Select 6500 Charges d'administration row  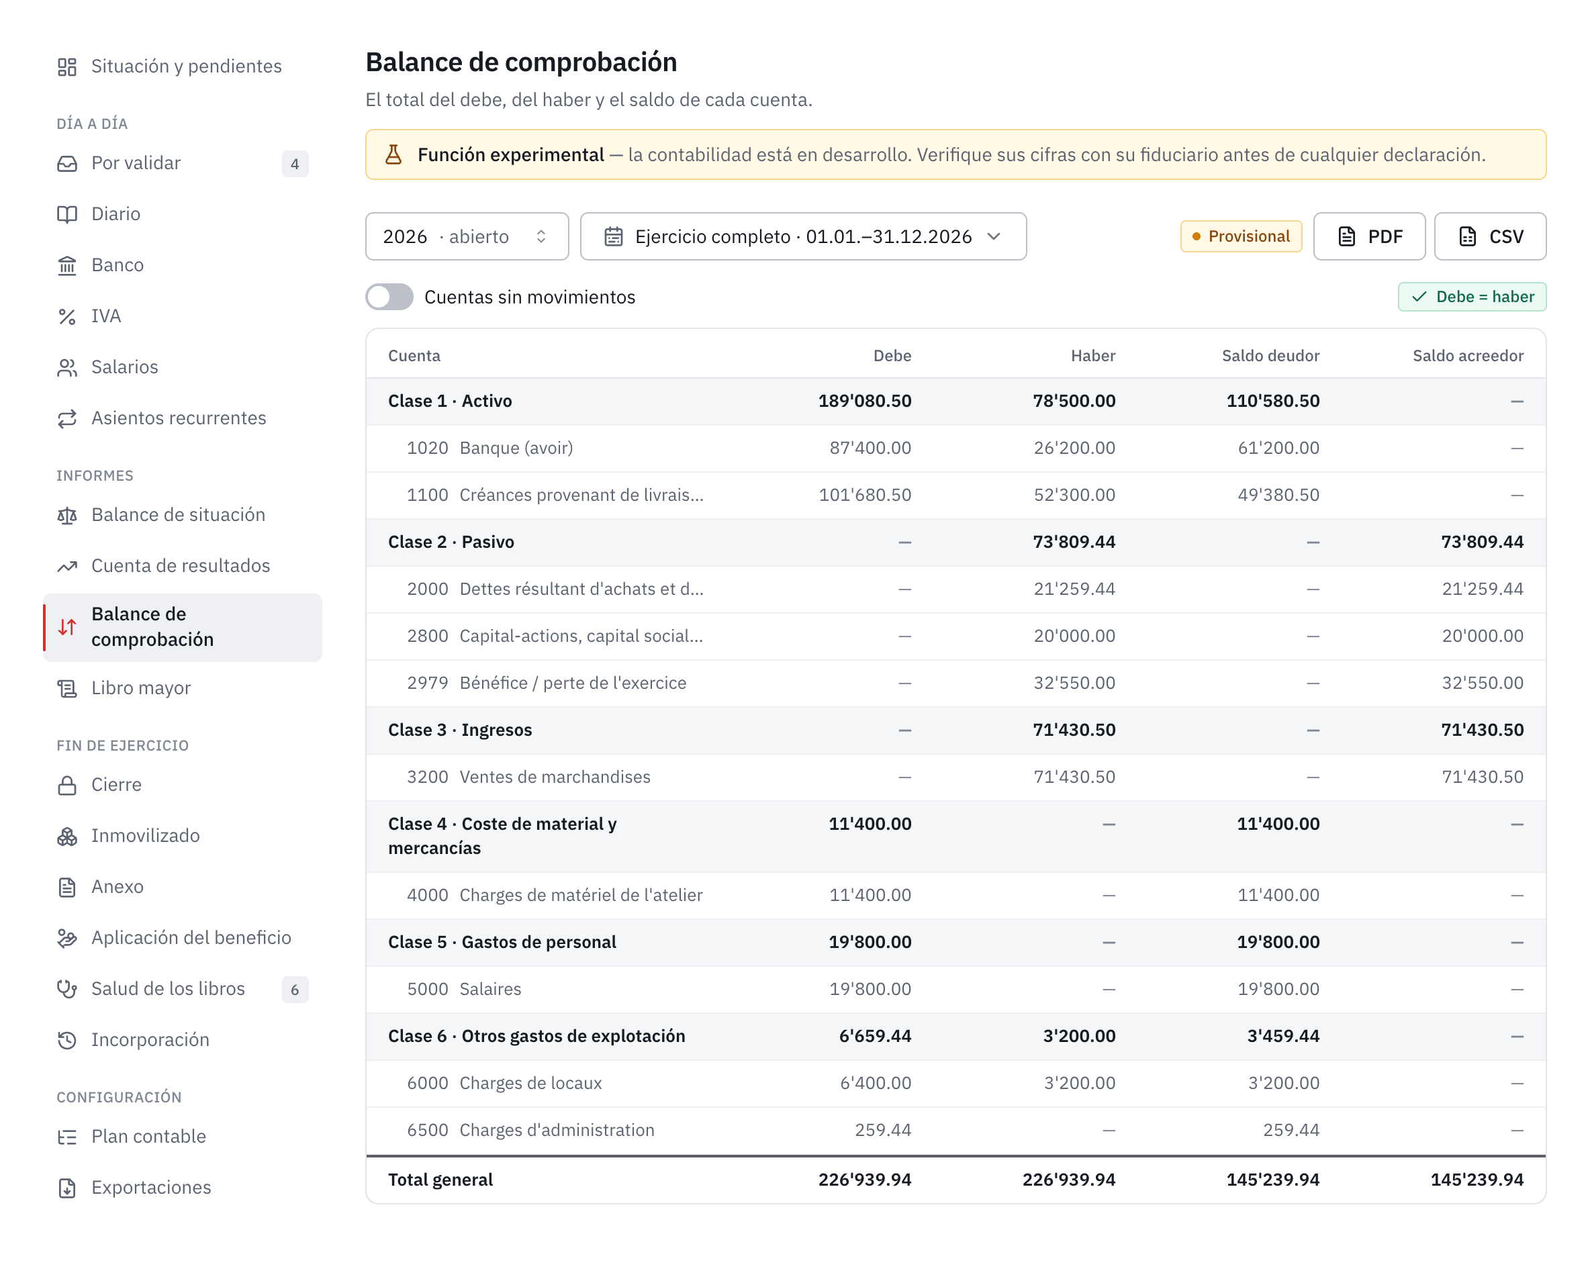coord(955,1130)
